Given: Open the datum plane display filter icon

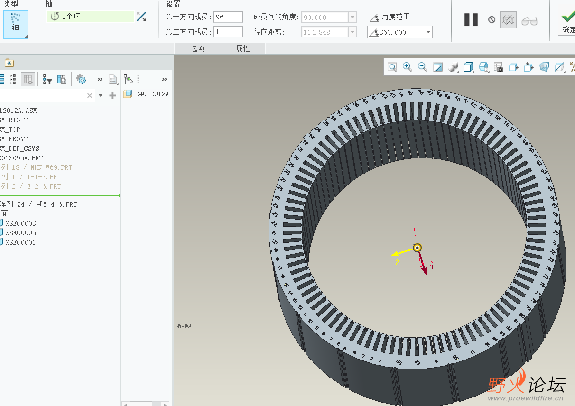Looking at the screenshot, I should tap(559, 67).
